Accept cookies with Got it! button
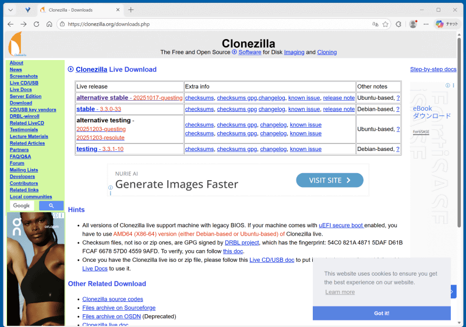 pos(382,314)
